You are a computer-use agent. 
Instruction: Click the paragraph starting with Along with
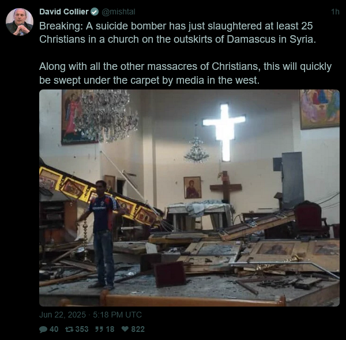coord(185,73)
